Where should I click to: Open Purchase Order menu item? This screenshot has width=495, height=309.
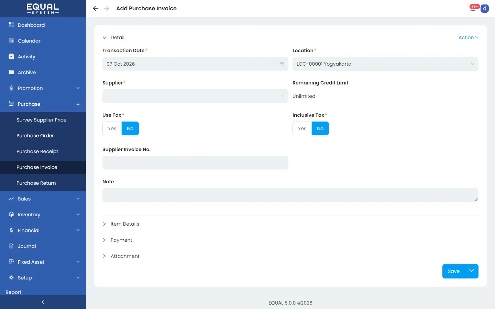click(x=43, y=136)
